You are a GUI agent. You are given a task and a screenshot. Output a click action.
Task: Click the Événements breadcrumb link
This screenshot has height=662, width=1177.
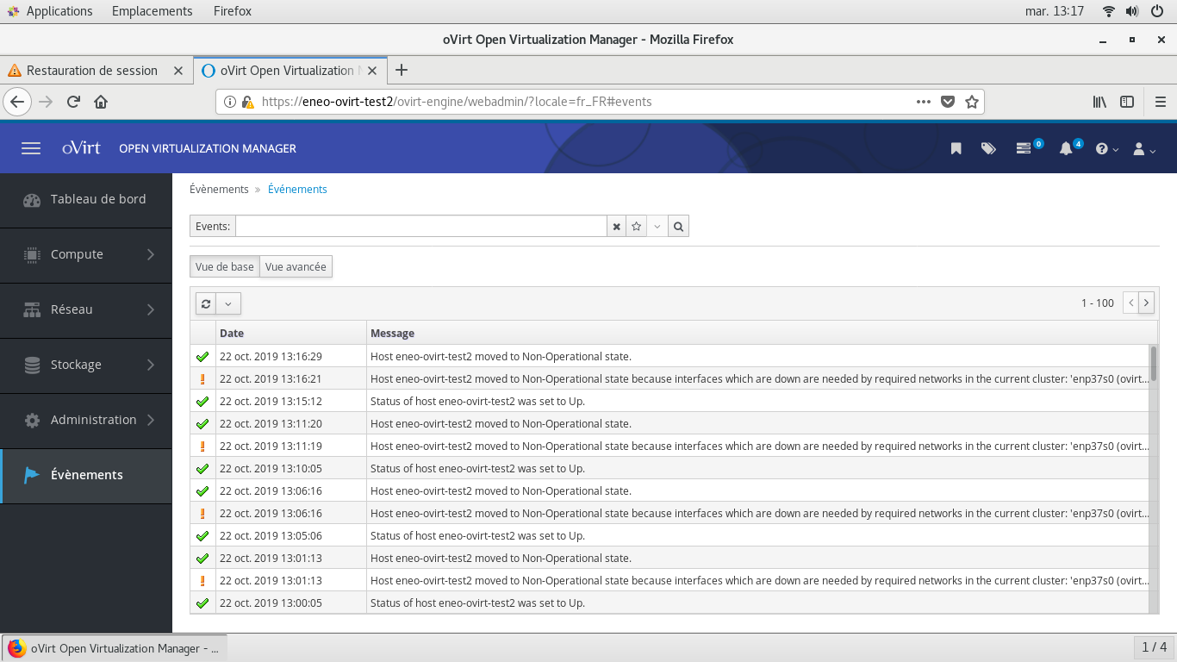point(297,190)
